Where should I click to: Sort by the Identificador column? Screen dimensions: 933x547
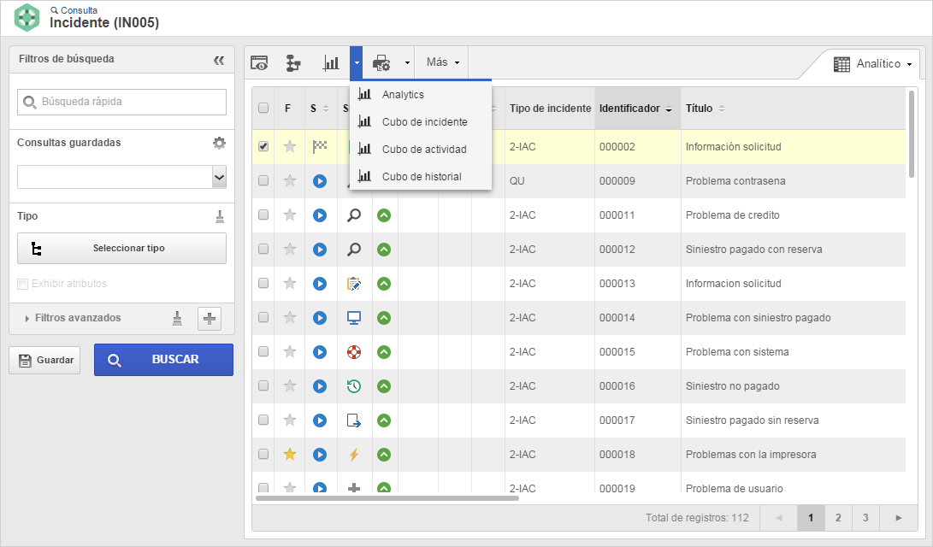[x=636, y=109]
